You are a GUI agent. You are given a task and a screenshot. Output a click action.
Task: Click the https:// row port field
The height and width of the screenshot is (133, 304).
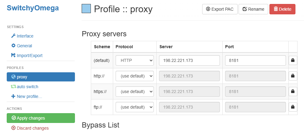tap(256, 92)
